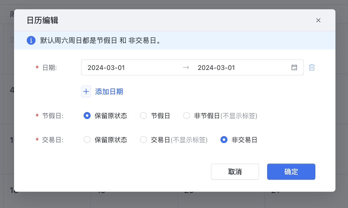
Task: Choose 非节假日(不显示标签) radio option
Action: pyautogui.click(x=187, y=116)
